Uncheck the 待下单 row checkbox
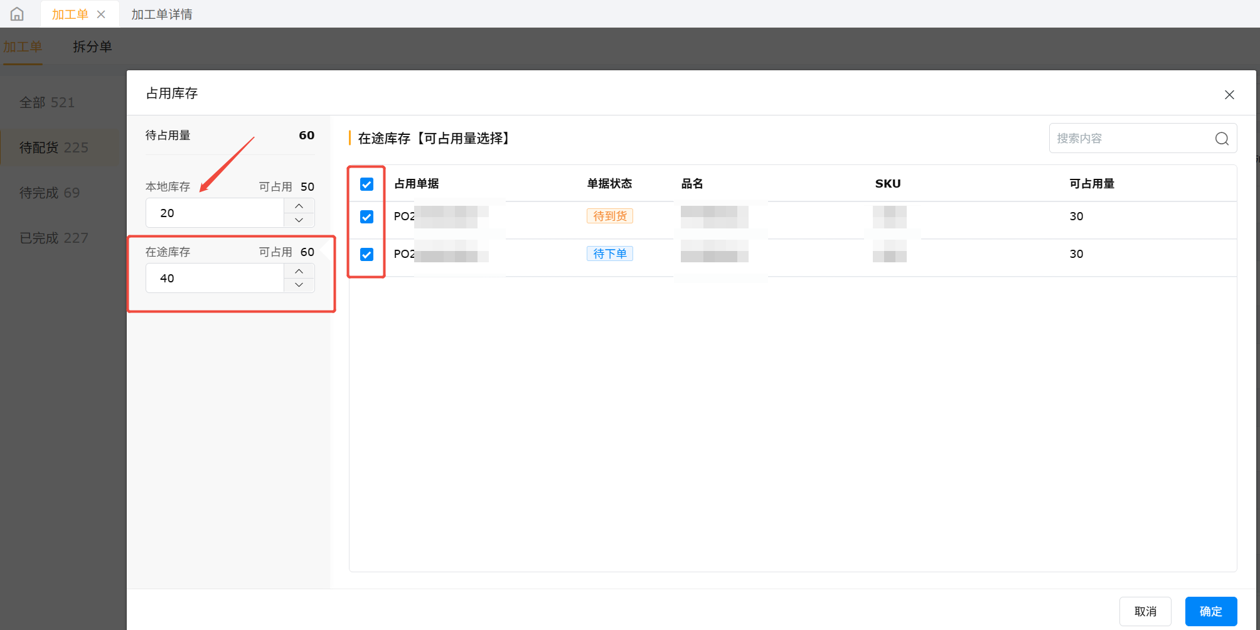 click(x=367, y=254)
